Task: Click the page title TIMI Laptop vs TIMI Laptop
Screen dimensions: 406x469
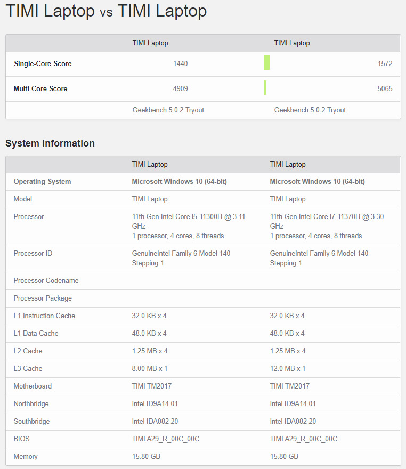Action: [x=106, y=11]
